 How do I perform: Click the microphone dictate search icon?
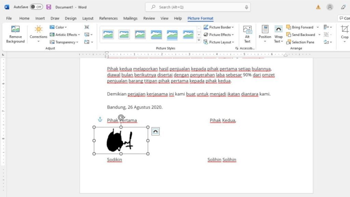point(246,7)
